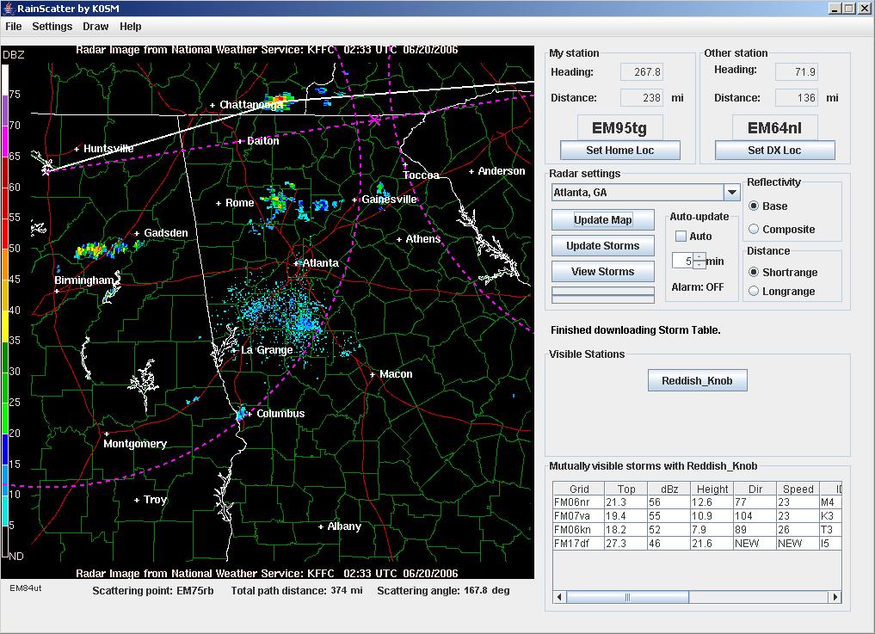
Task: Open the Settings menu
Action: [x=52, y=27]
